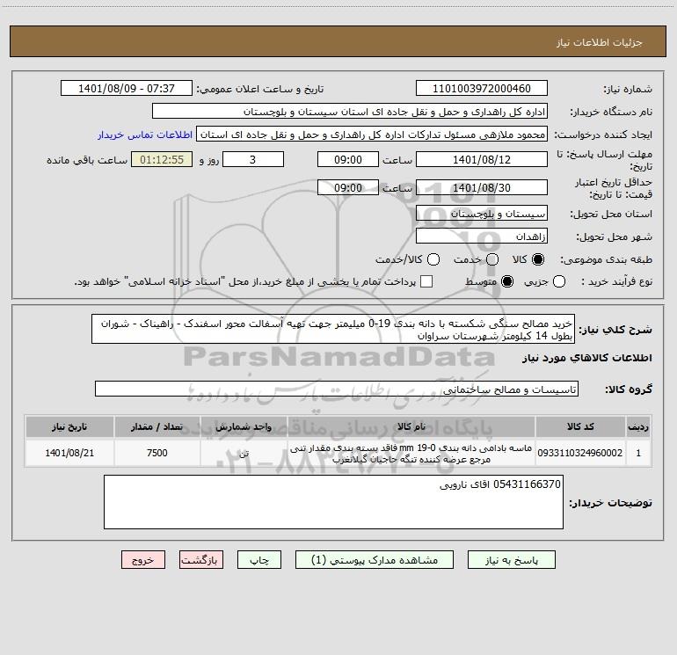Click the quantity cell 7500
Screen dimensions: 677x655
tap(157, 453)
